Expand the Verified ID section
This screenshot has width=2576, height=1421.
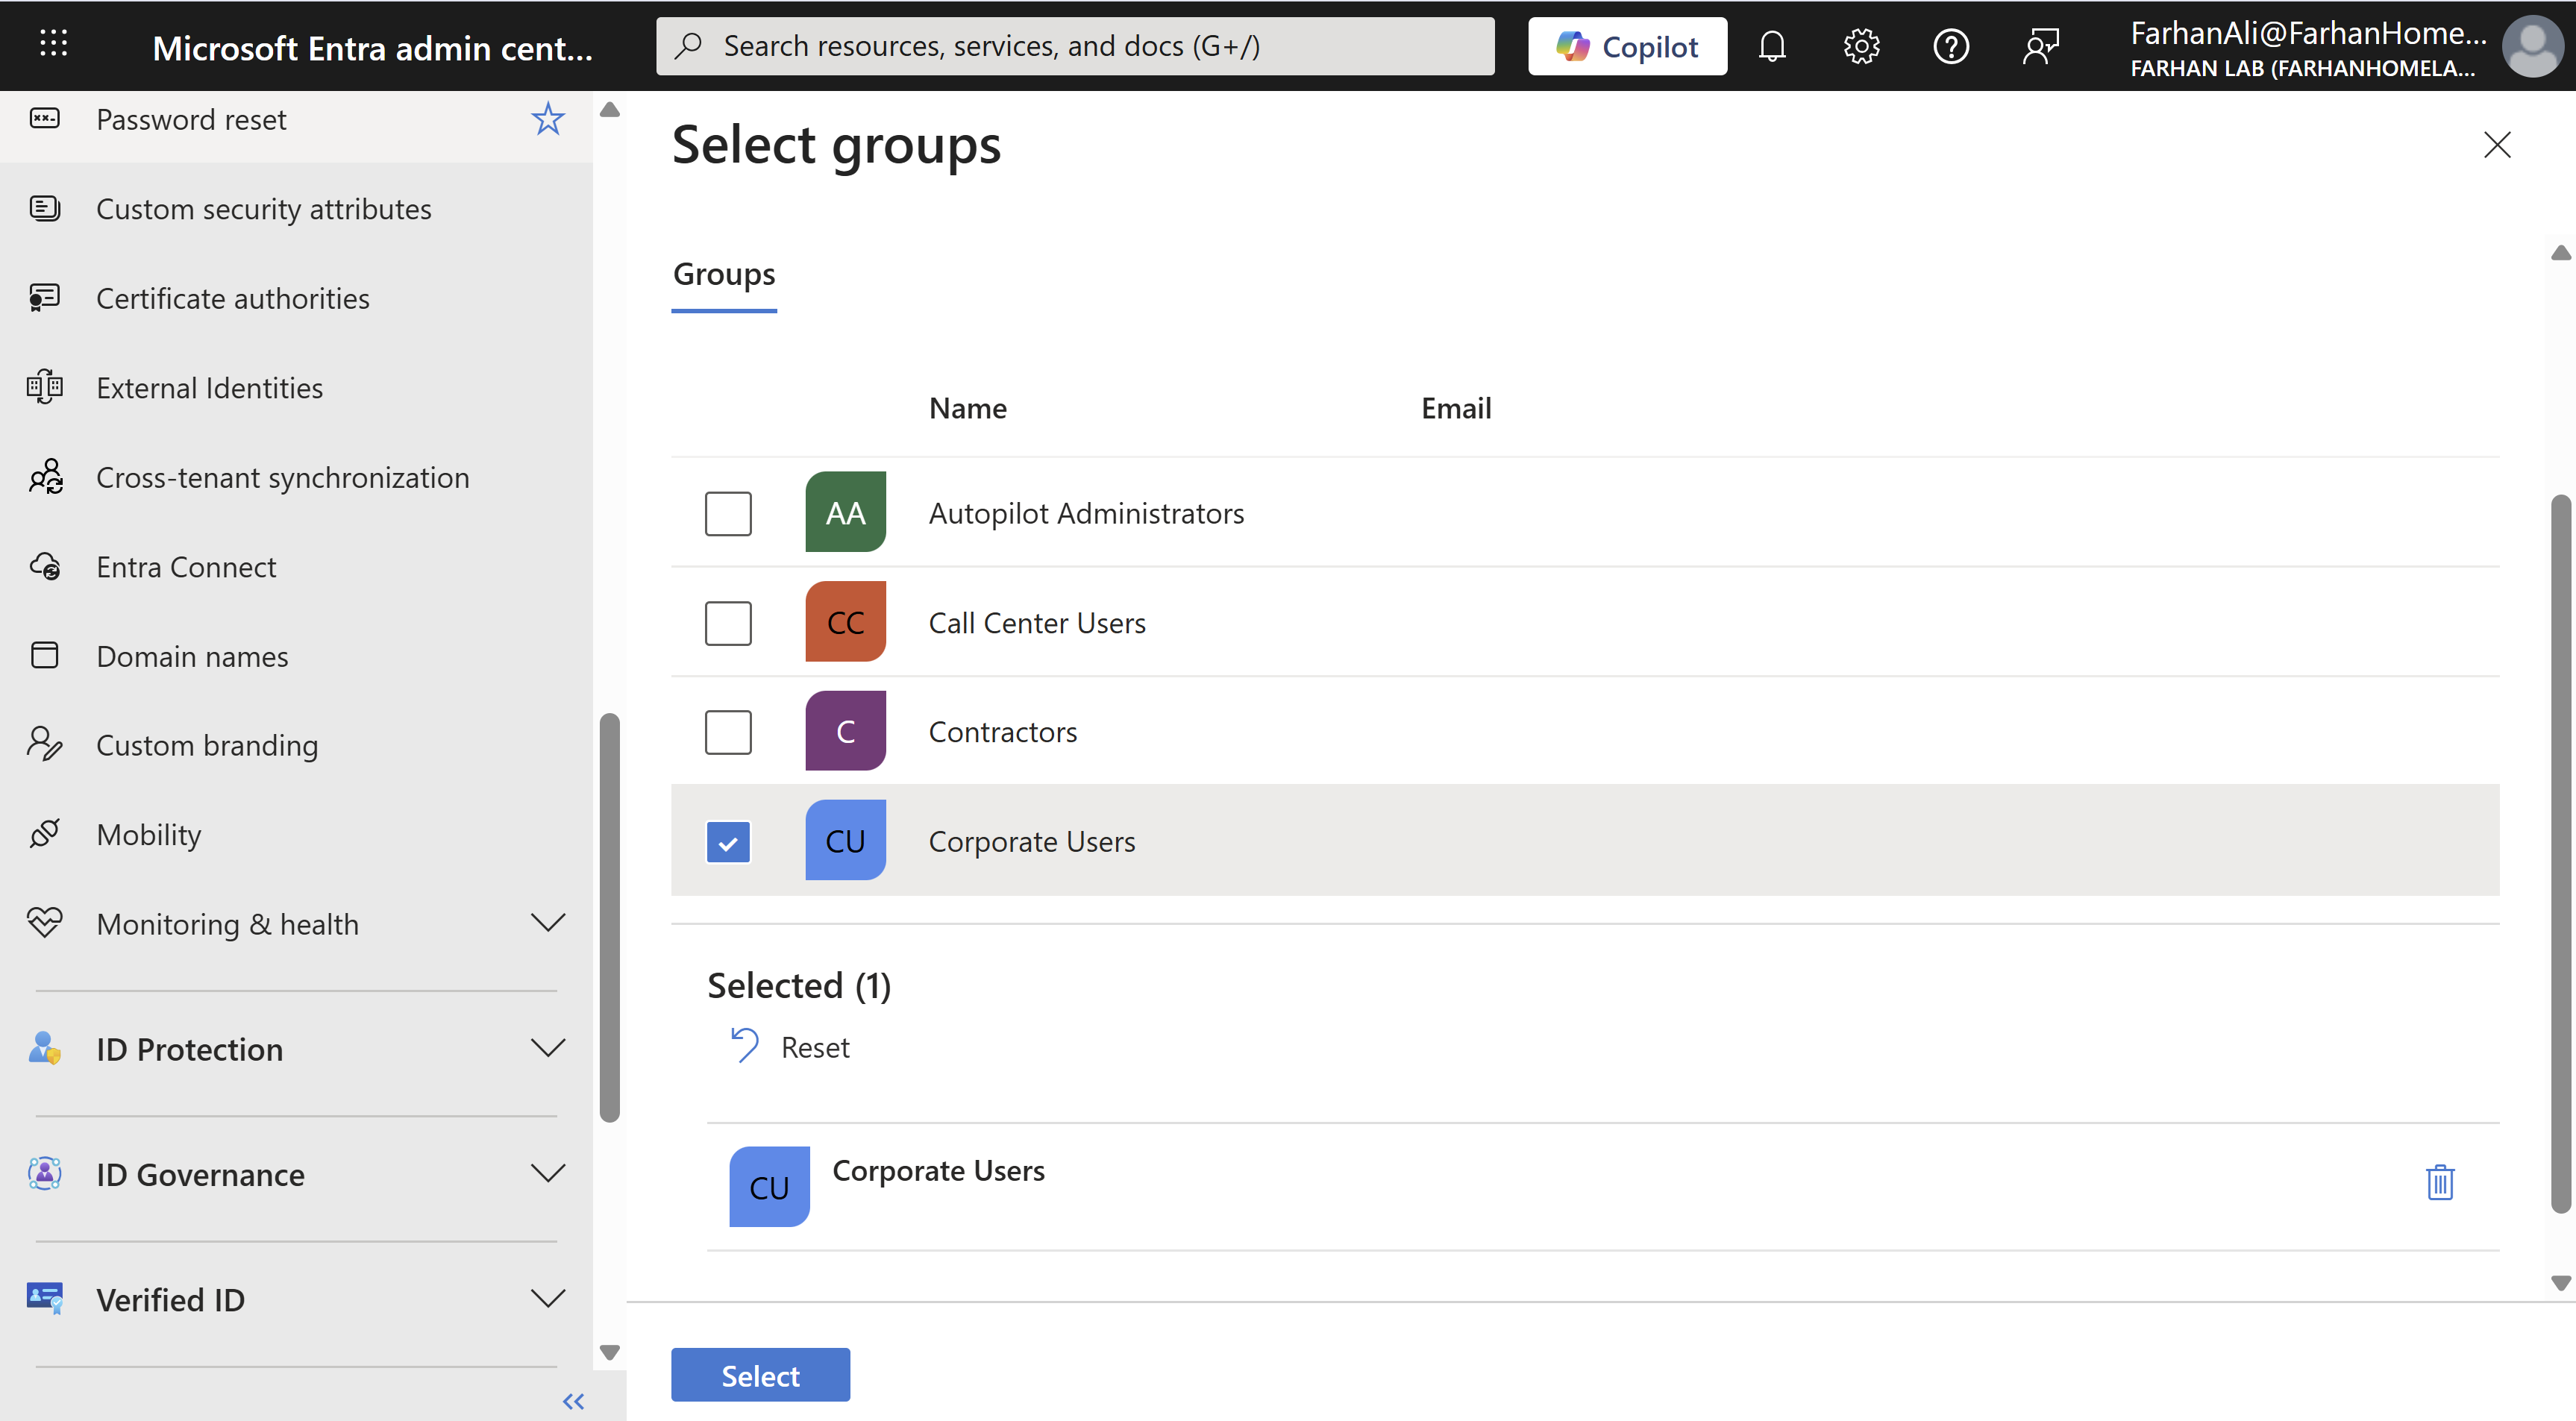pos(547,1299)
